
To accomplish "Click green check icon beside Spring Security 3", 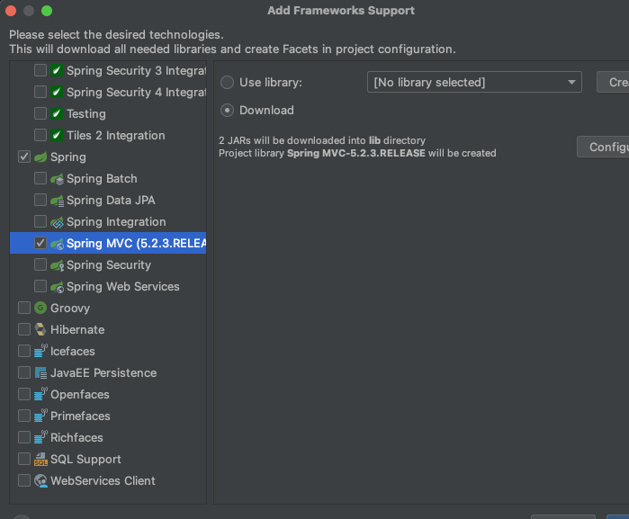I will click(x=57, y=70).
